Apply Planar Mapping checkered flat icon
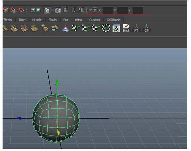This screenshot has width=191, height=151. 75,28
